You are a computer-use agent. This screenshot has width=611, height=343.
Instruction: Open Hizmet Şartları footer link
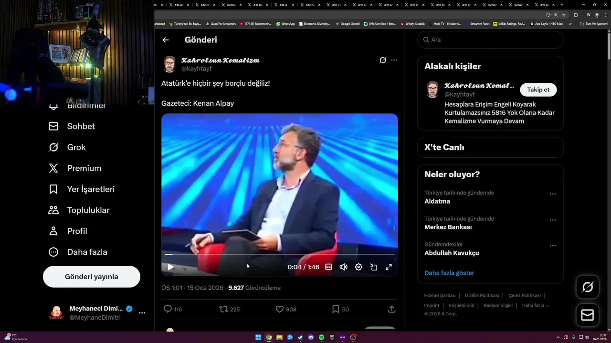point(440,295)
